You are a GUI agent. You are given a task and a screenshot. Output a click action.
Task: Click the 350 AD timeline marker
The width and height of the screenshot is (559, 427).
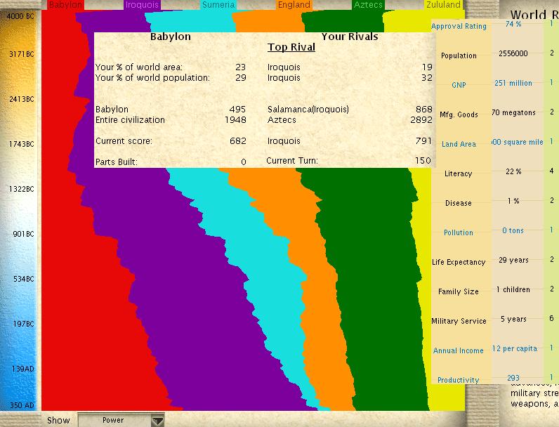[x=20, y=405]
